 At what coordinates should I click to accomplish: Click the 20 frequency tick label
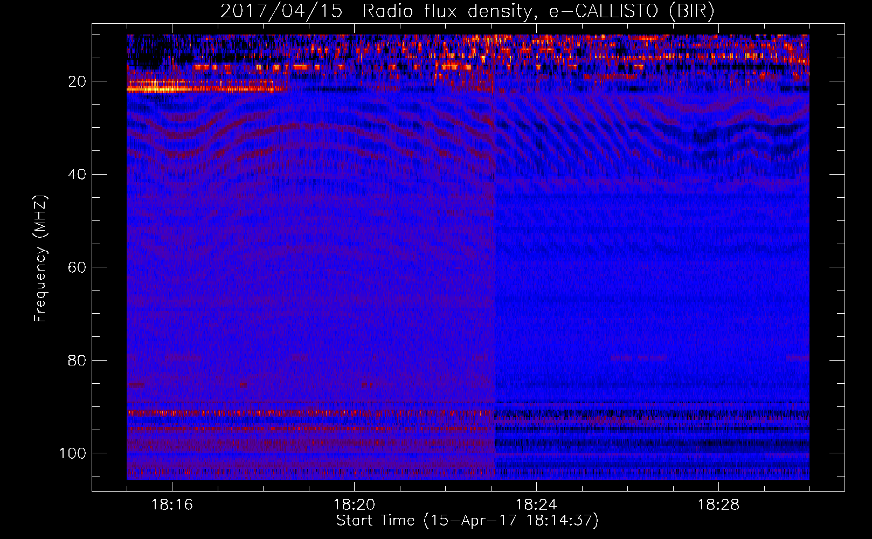[x=78, y=81]
